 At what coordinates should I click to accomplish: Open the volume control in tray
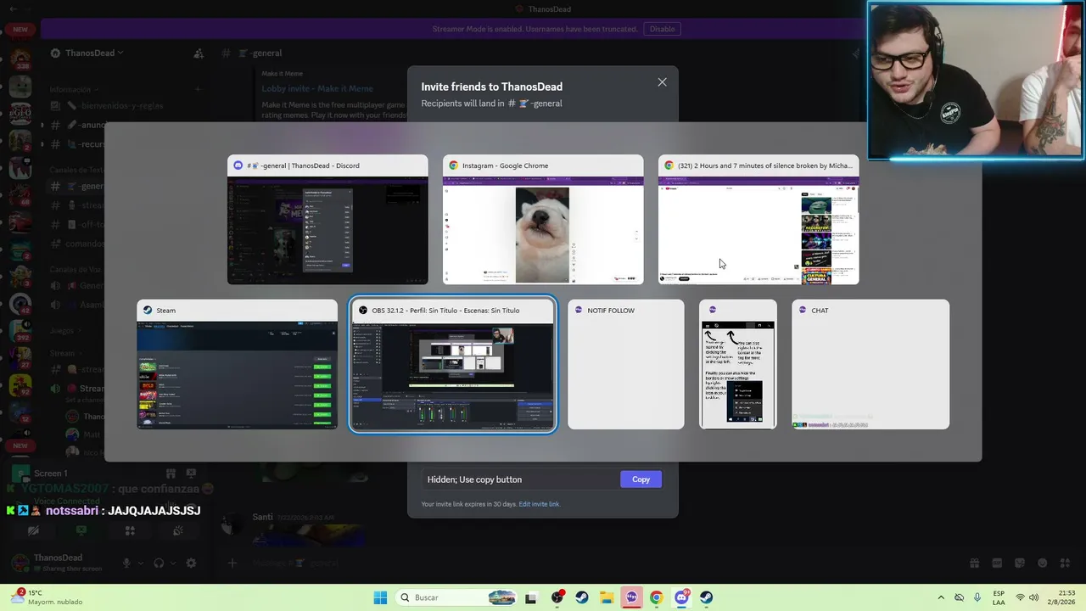click(x=1034, y=597)
